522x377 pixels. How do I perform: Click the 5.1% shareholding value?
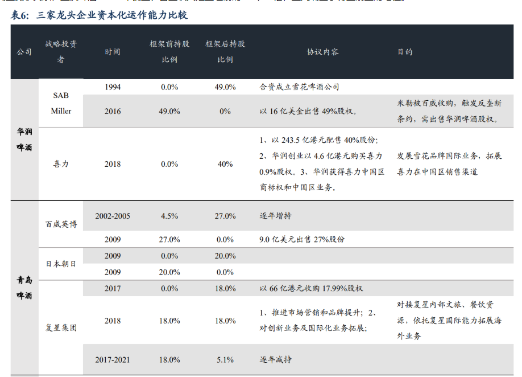click(x=225, y=360)
